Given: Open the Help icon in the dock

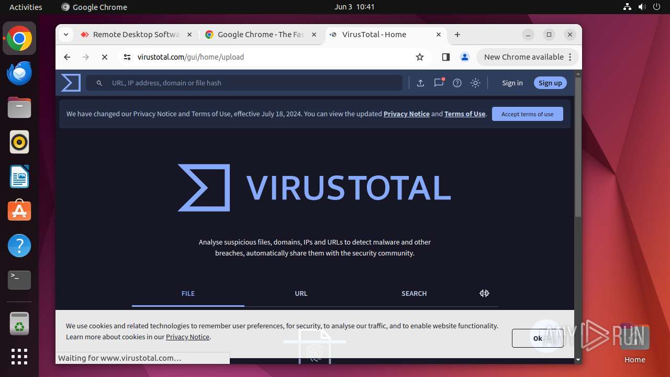Looking at the screenshot, I should pyautogui.click(x=19, y=246).
